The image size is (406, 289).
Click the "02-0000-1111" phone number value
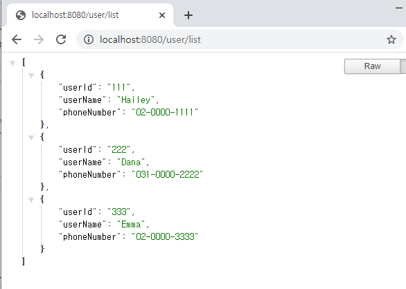(x=165, y=112)
